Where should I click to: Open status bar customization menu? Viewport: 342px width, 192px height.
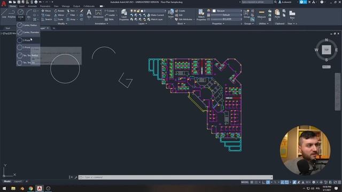[x=339, y=182]
